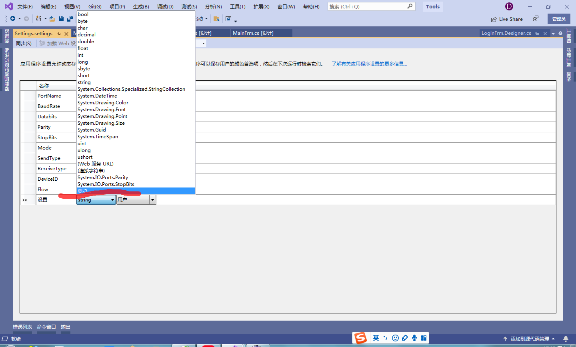Click the feedback person icon
Image resolution: width=576 pixels, height=347 pixels.
pyautogui.click(x=536, y=19)
